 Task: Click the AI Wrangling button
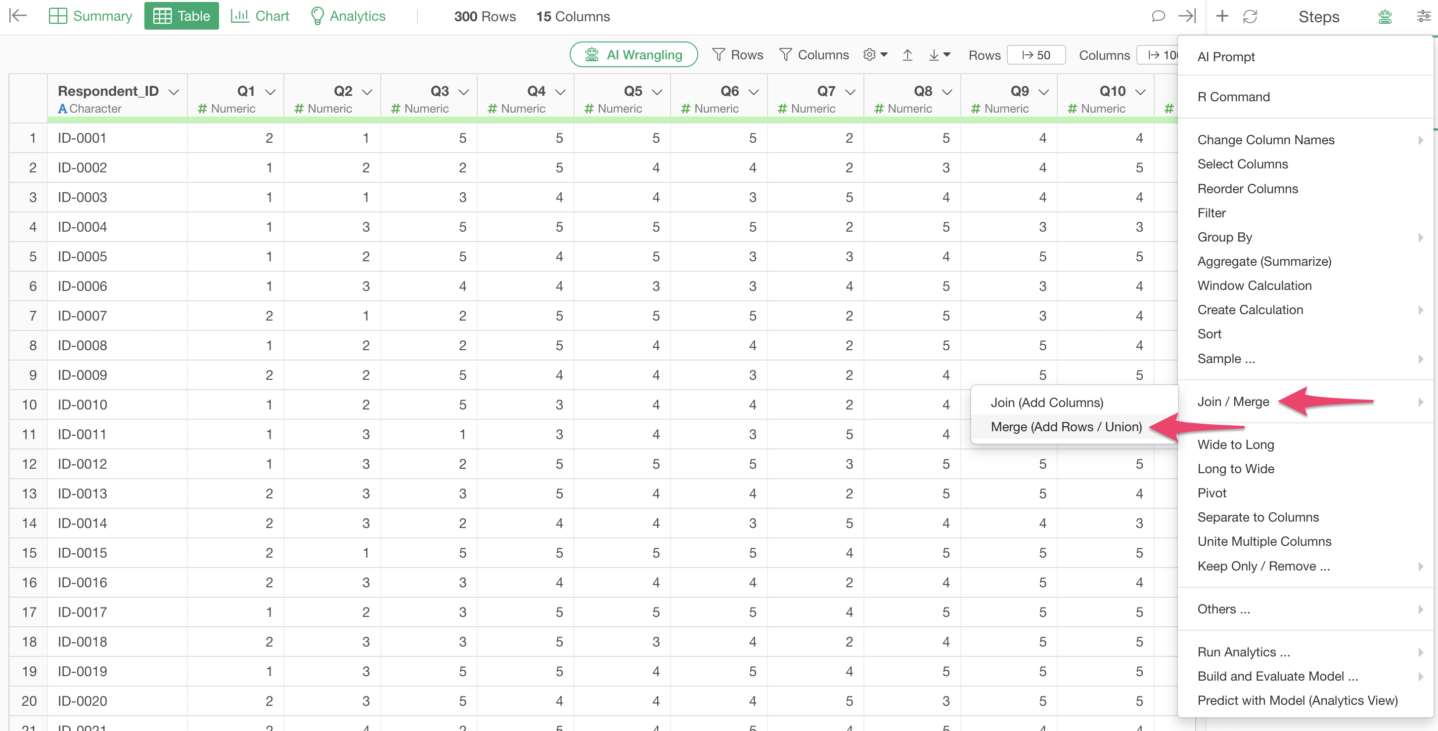633,55
